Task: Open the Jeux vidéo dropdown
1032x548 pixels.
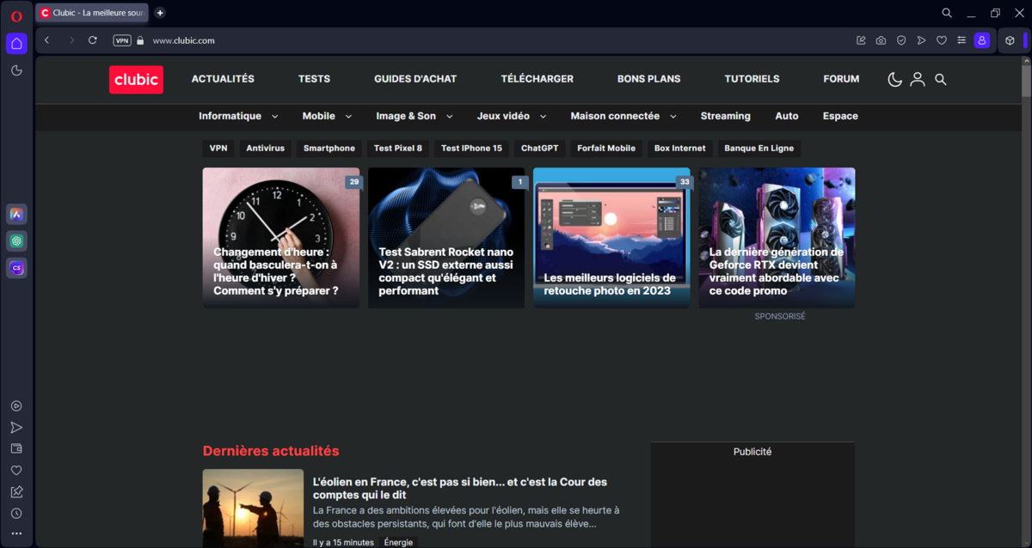Action: [x=511, y=116]
